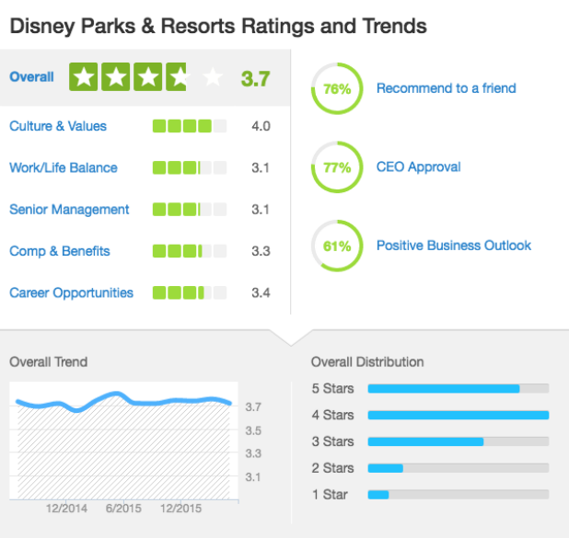Click the Culture & Values rating bar

point(189,126)
